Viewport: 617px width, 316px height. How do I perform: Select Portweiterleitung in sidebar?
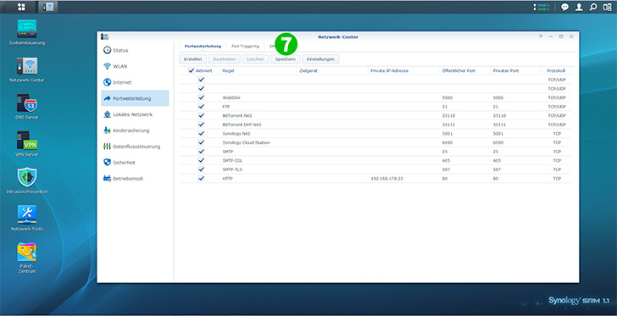tap(135, 98)
